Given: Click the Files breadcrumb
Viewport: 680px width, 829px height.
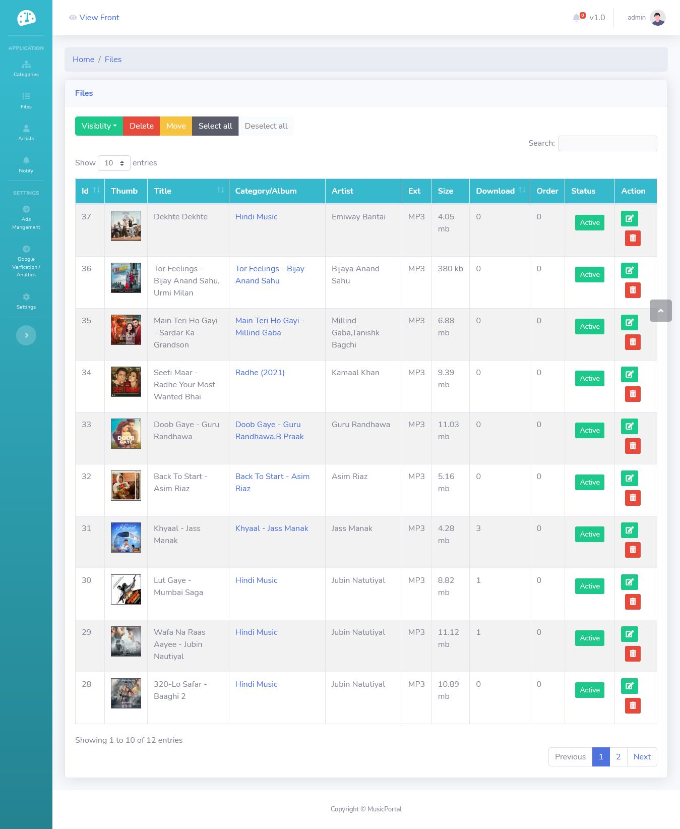Looking at the screenshot, I should tap(113, 60).
